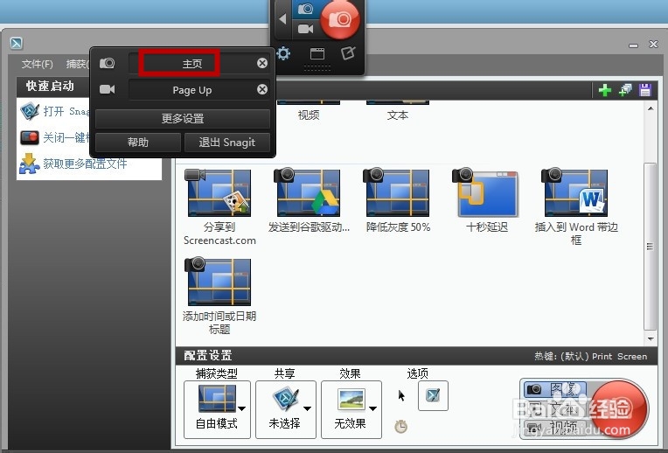
Task: Clear the Page Up hotkey with X button
Action: pos(262,89)
